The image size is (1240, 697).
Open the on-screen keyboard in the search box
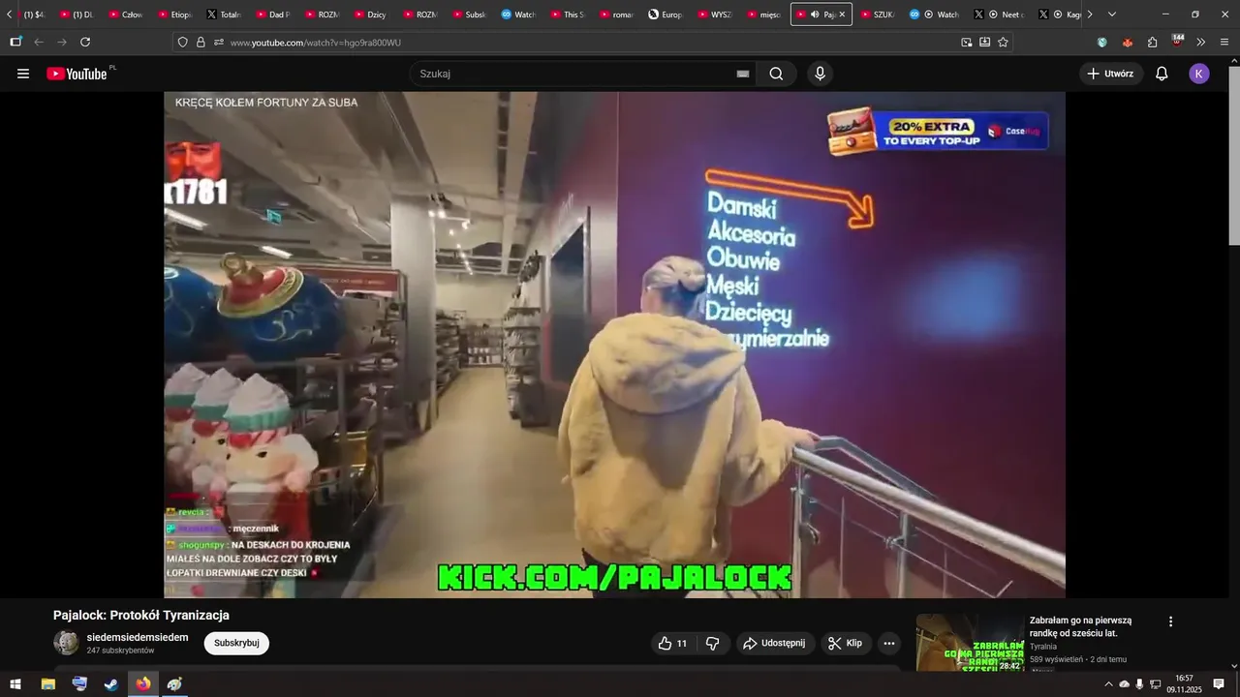[x=743, y=74]
